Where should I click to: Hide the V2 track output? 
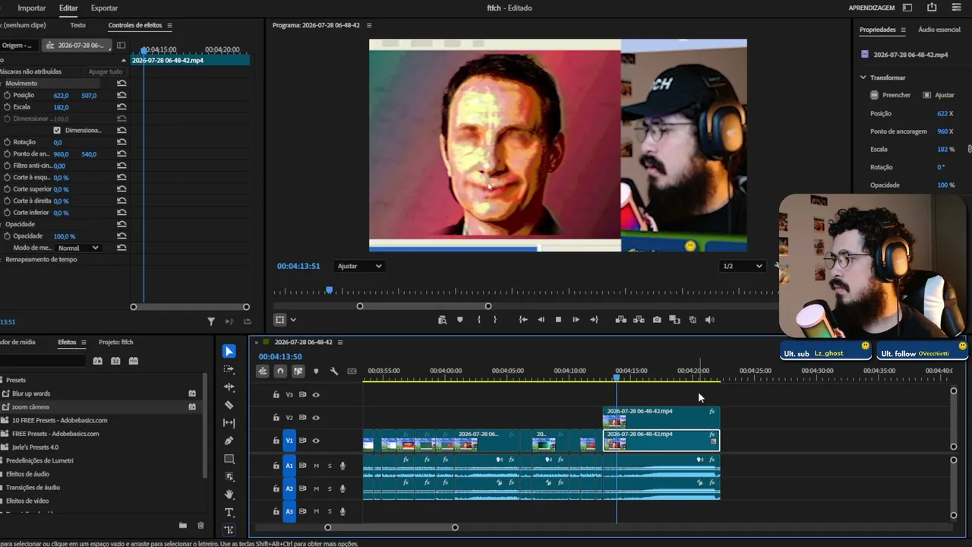[316, 417]
